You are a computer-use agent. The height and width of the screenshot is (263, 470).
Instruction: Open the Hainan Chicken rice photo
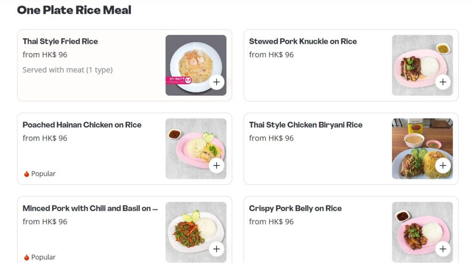pos(196,149)
